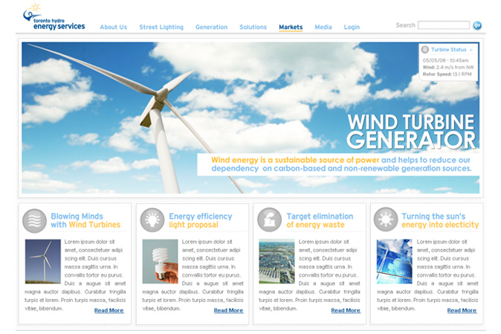Follow Read More for Energy efficiency proposal
The height and width of the screenshot is (334, 501).
click(228, 310)
